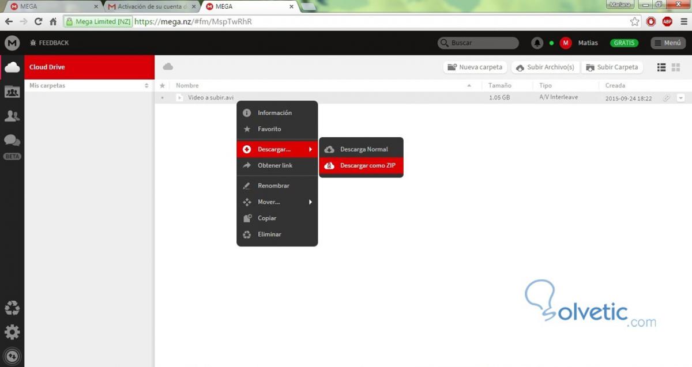
Task: Select Renombrar menu entry
Action: pos(277,186)
